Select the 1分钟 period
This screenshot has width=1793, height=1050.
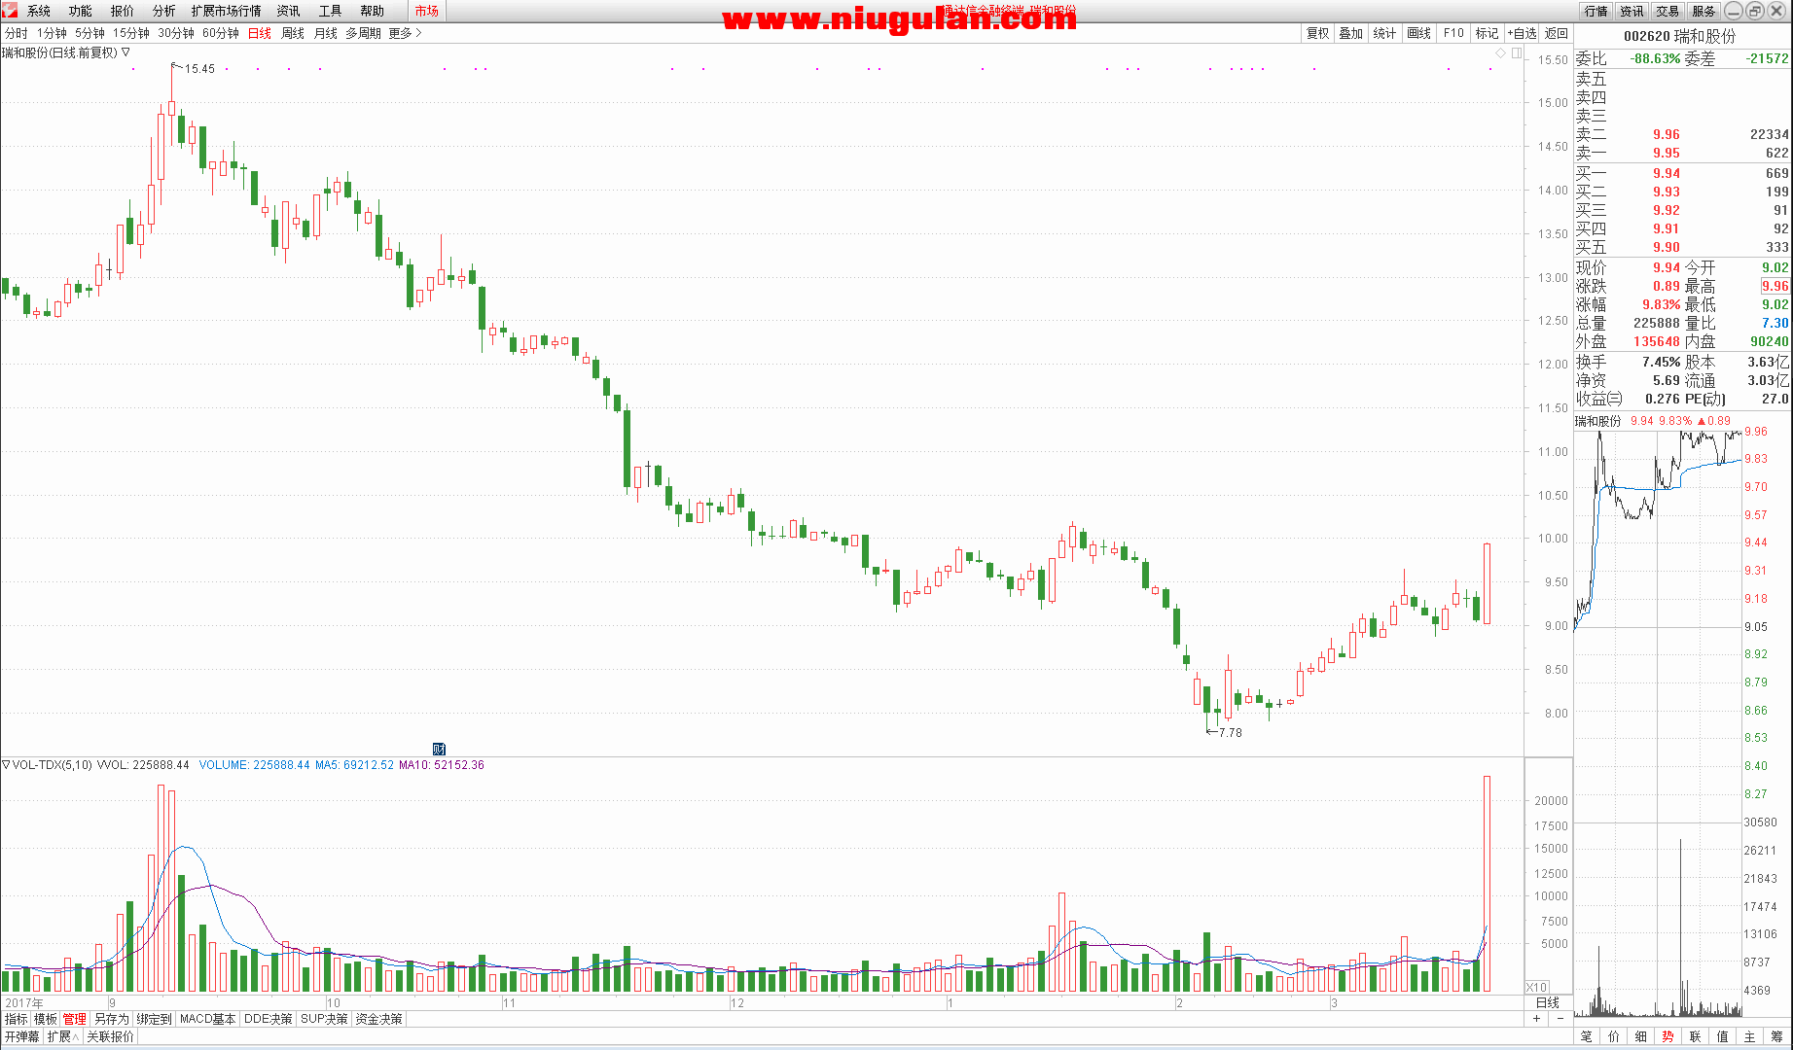(x=52, y=33)
